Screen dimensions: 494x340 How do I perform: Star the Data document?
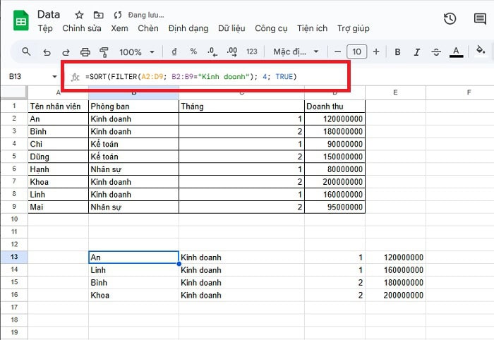click(79, 14)
